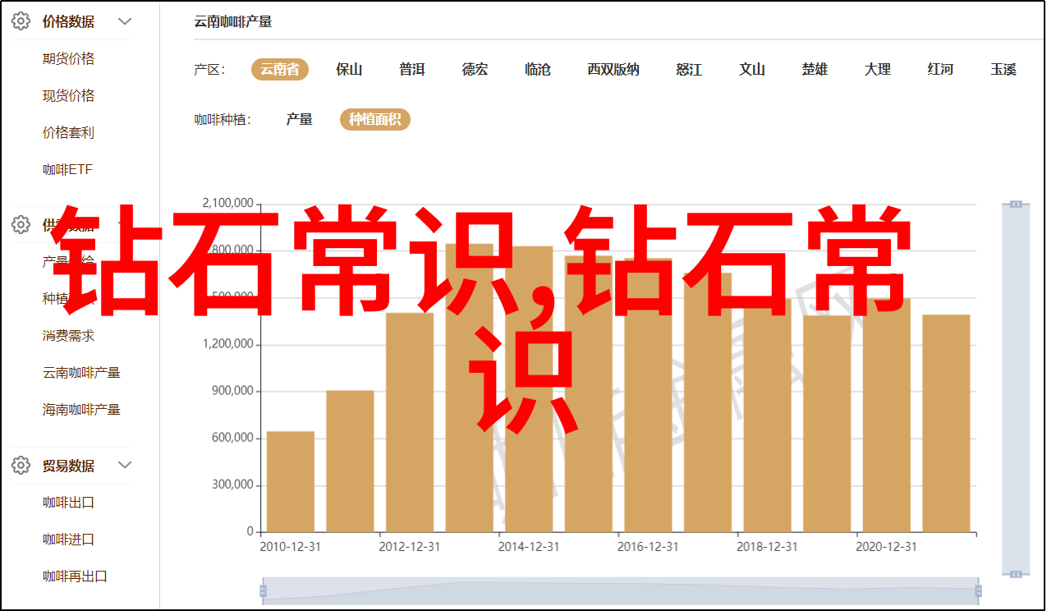Click the 云南咖啡产量 panel title
1047x611 pixels.
(x=233, y=22)
